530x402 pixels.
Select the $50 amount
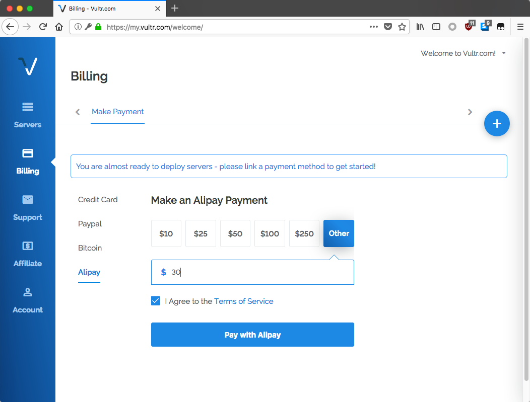(235, 233)
